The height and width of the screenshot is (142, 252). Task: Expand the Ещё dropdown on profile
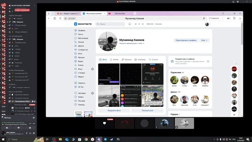[x=204, y=40]
